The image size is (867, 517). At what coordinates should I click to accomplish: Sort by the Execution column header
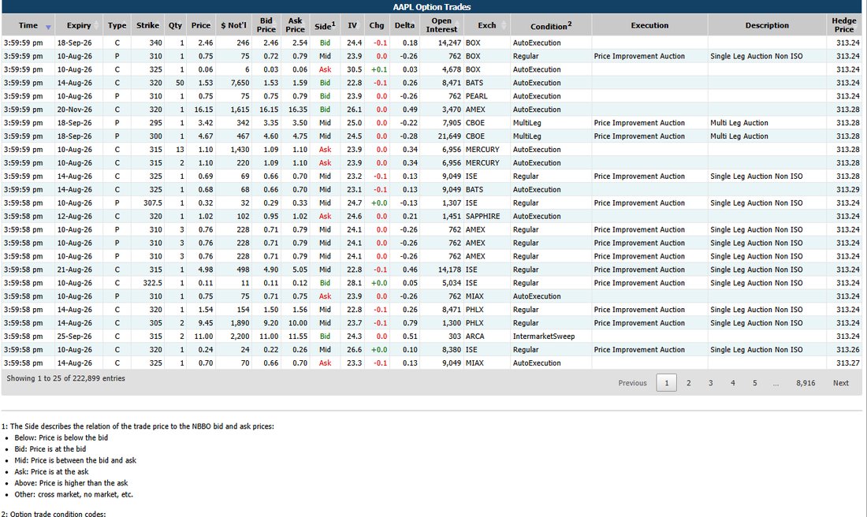click(649, 25)
